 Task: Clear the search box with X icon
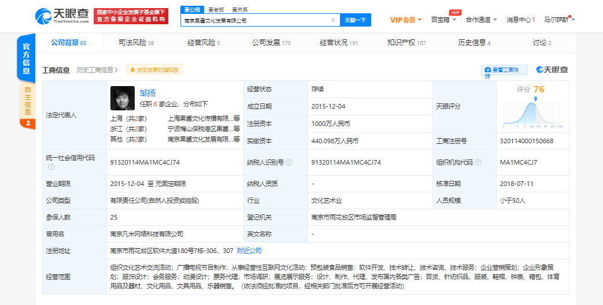click(x=333, y=20)
